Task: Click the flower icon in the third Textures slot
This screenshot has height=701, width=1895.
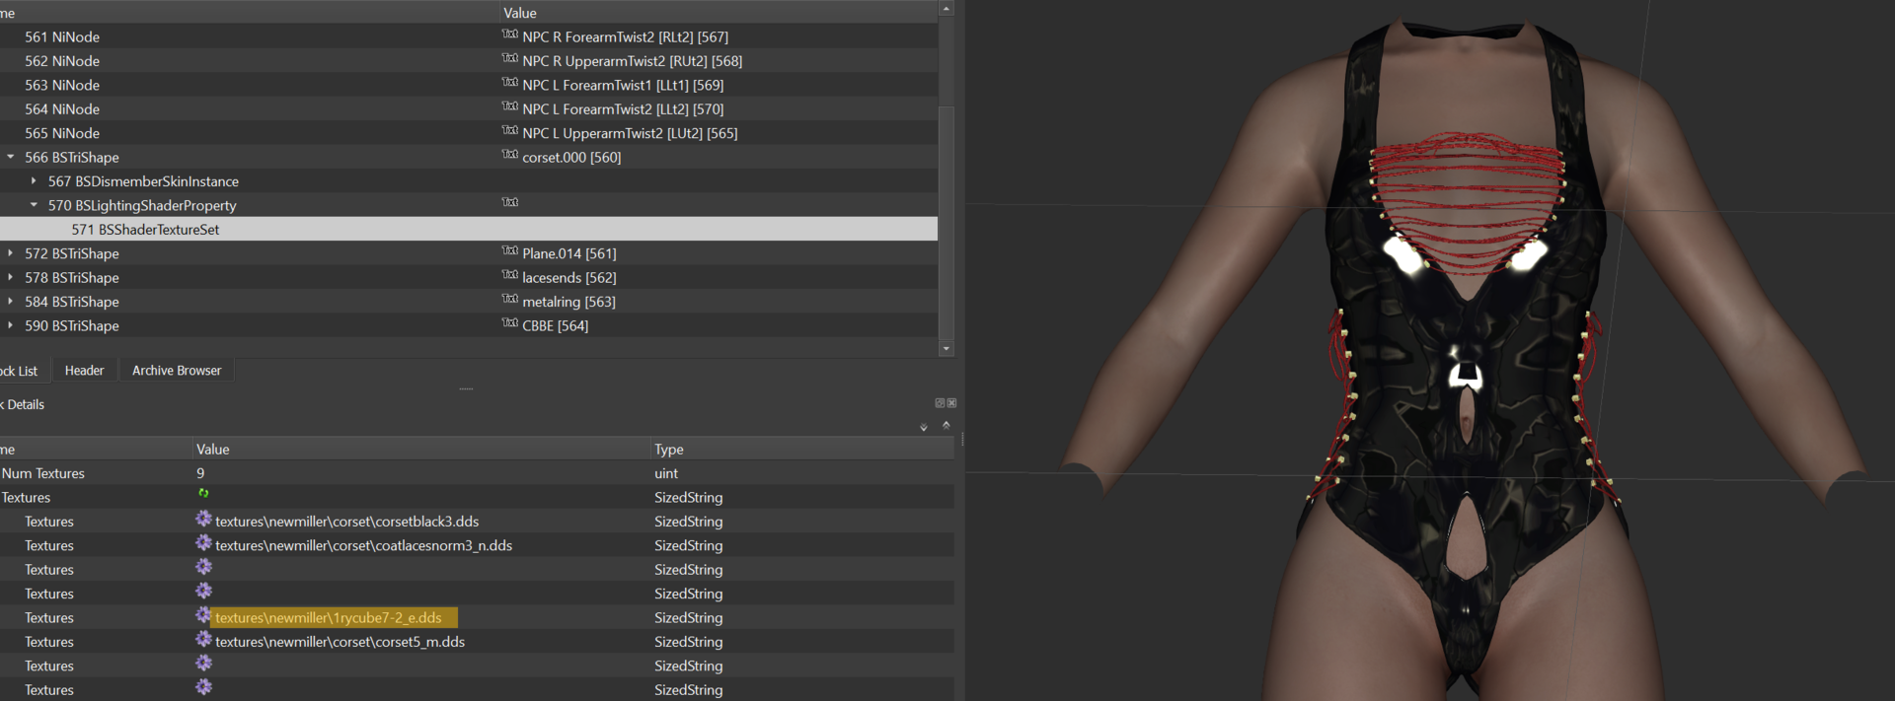Action: click(x=203, y=567)
